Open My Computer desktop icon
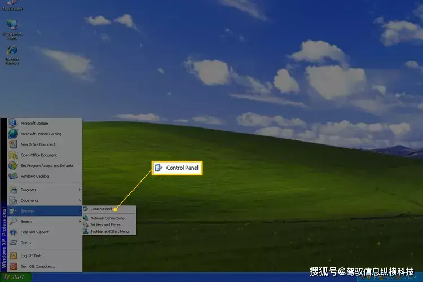 pyautogui.click(x=12, y=6)
